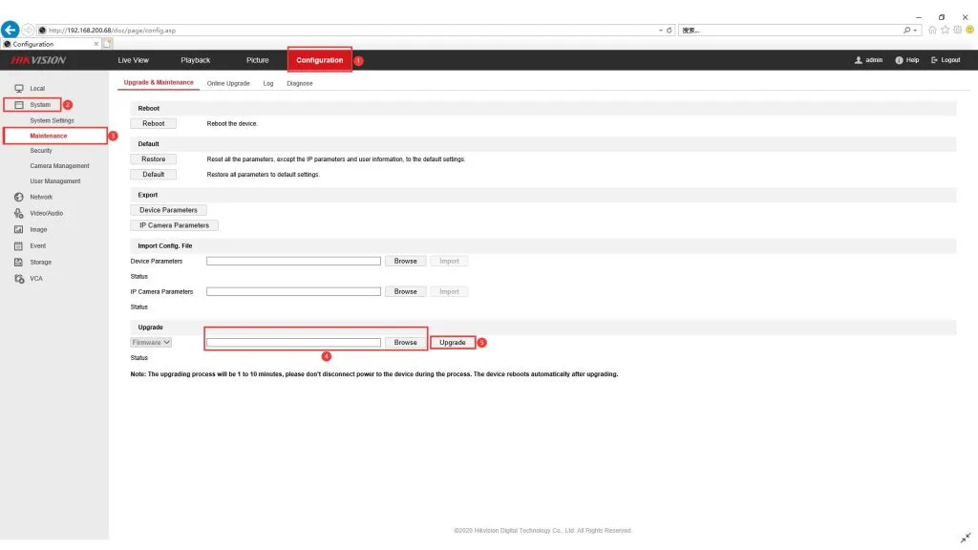Viewport: 978px width, 550px height.
Task: Open the Log tab
Action: 268,84
